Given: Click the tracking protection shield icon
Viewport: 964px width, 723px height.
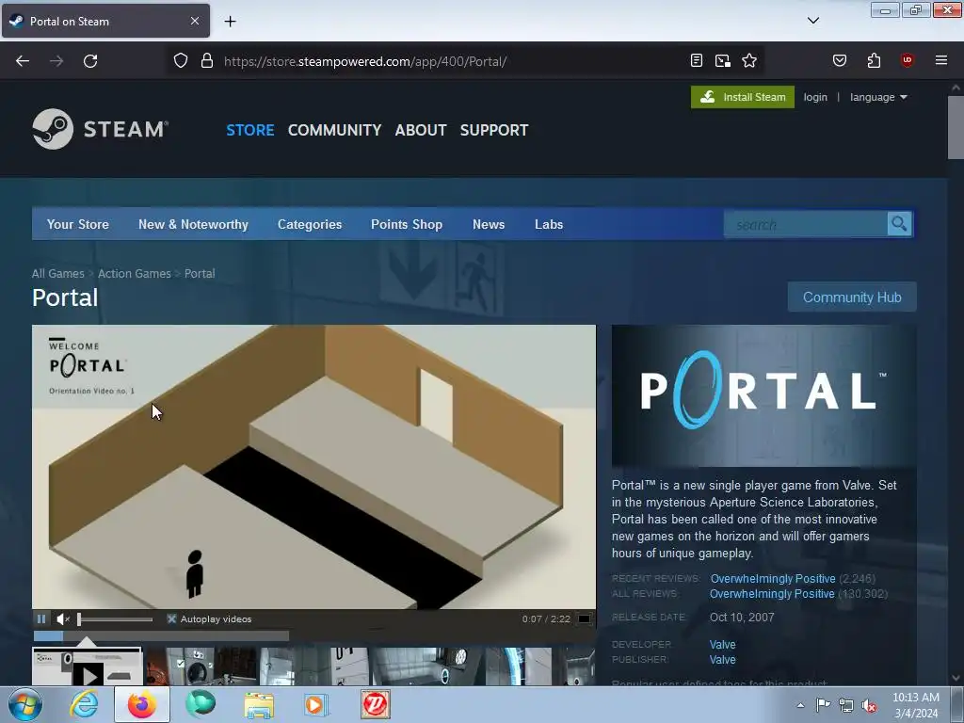Looking at the screenshot, I should point(180,61).
